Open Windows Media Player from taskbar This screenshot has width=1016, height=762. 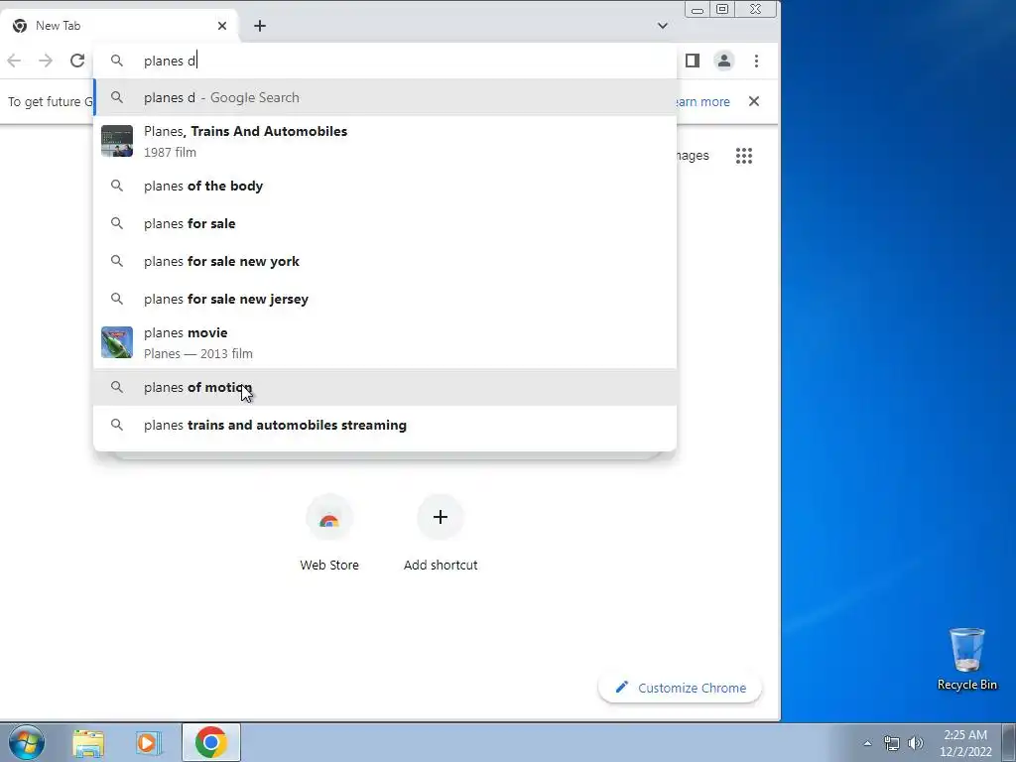(148, 742)
